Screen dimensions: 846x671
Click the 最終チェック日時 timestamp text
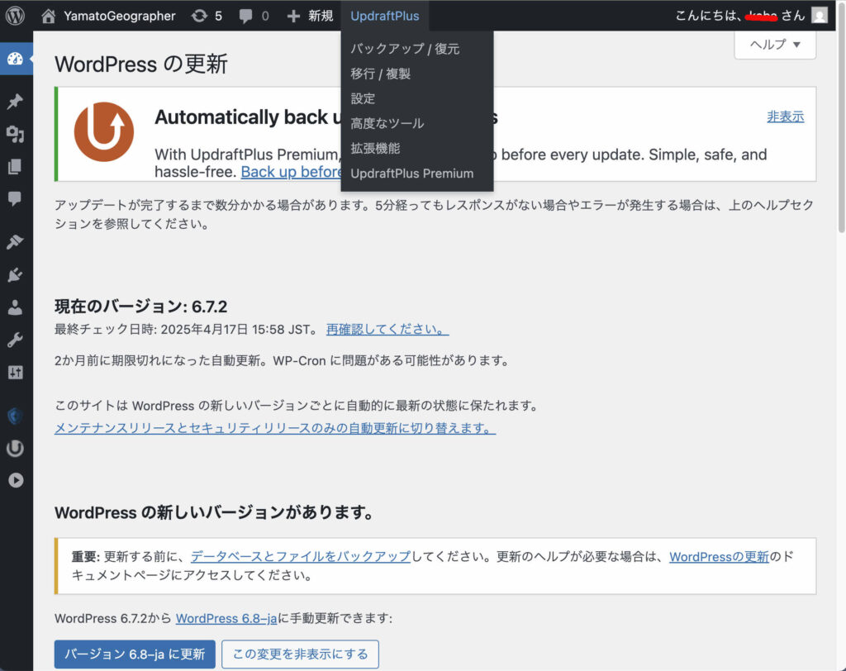188,329
